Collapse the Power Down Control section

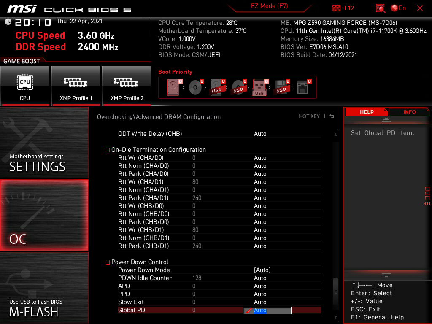[108, 262]
